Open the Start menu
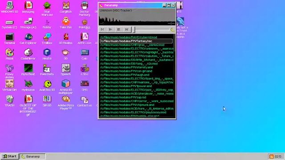The image size is (285, 160). pos(10,156)
